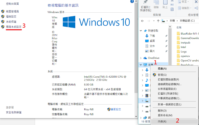Screen dimensions: 199x125
Task: Click the blue download arrow icon under 本機
Action: tap(147, 70)
